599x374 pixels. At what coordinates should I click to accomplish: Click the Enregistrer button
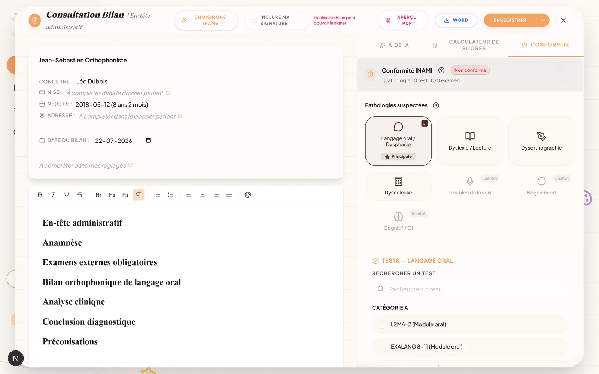(x=510, y=20)
